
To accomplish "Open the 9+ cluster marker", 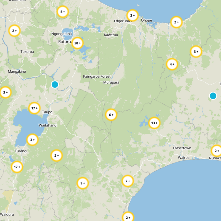I will tap(83, 183).
